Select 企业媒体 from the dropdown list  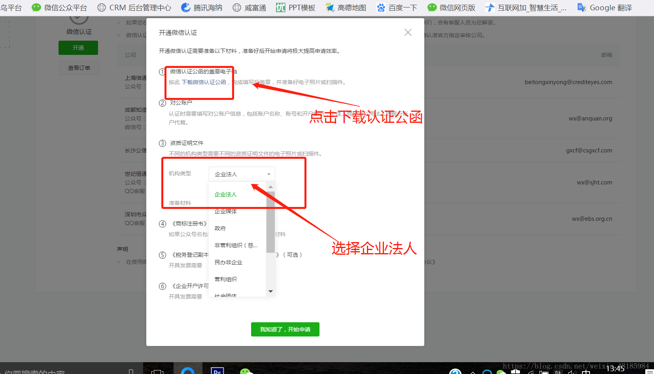point(225,211)
